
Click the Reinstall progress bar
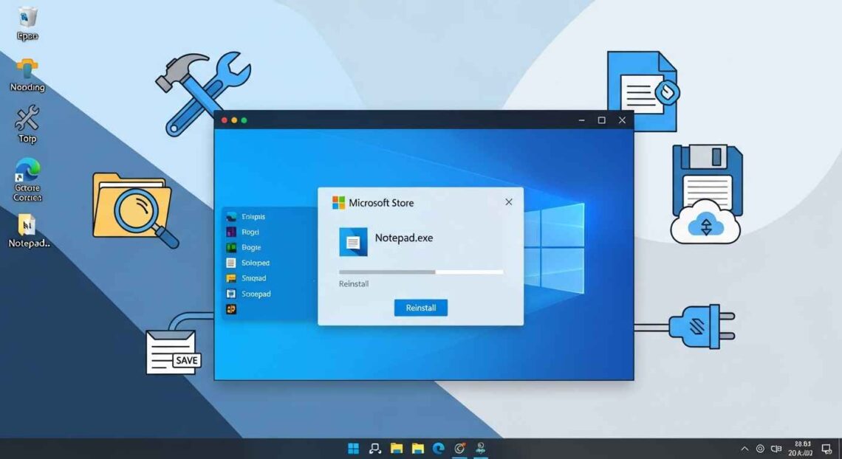(421, 272)
